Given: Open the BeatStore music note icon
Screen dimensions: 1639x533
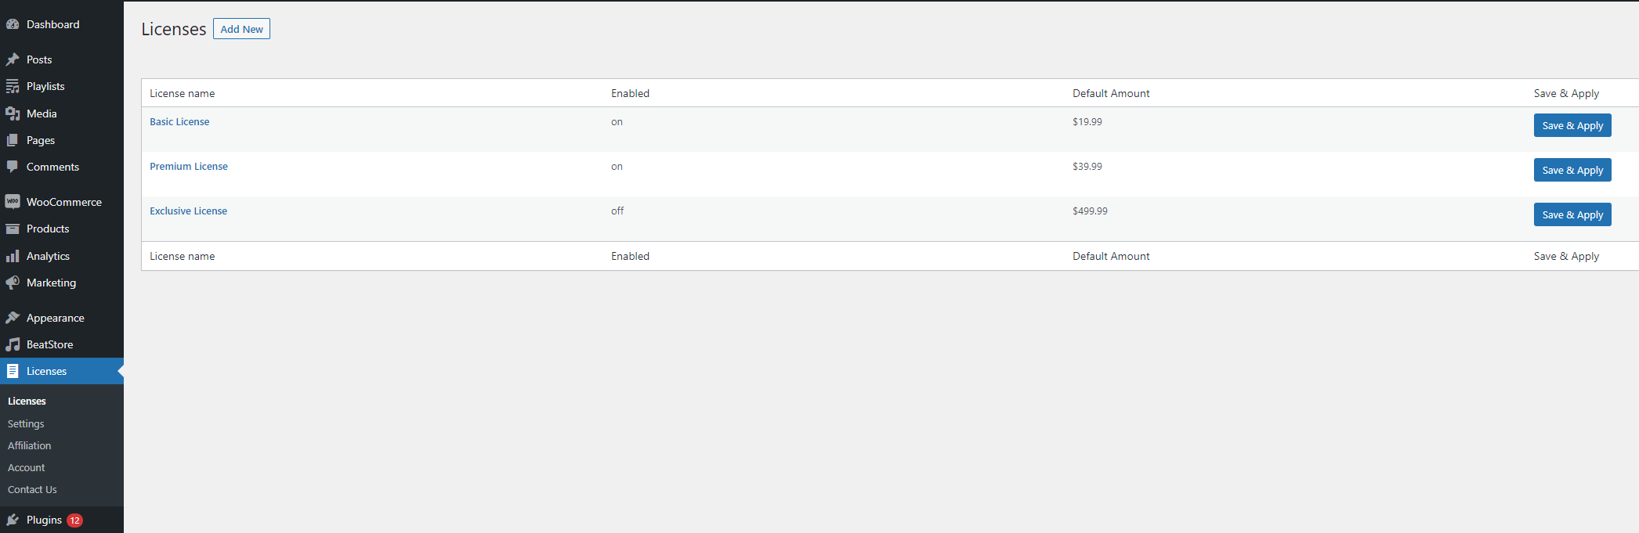Looking at the screenshot, I should click(x=13, y=344).
